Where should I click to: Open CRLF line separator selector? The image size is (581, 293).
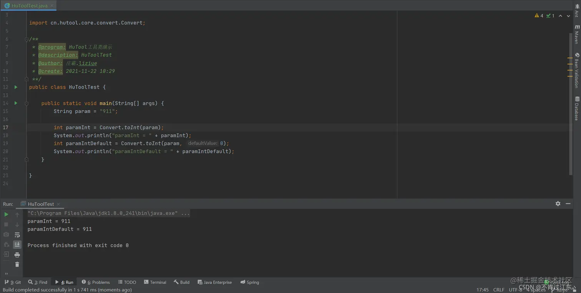click(x=499, y=290)
